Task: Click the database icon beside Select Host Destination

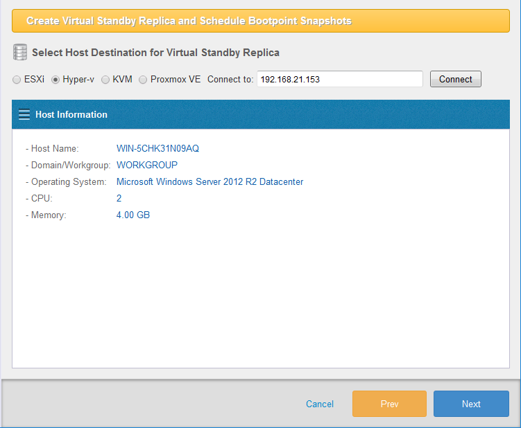Action: click(x=20, y=52)
